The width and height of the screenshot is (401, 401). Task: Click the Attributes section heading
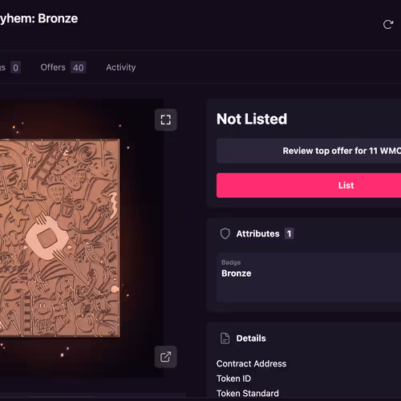pyautogui.click(x=257, y=233)
